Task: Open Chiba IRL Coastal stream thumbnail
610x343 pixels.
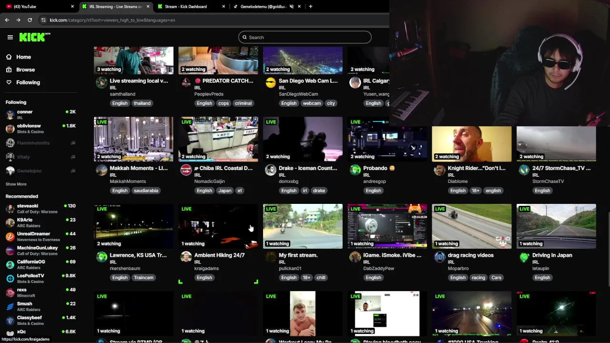Action: point(218,139)
